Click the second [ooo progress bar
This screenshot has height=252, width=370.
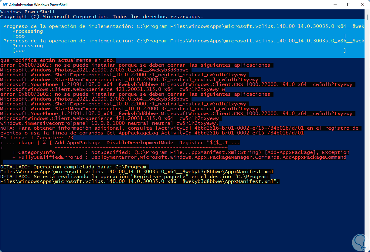(x=179, y=51)
